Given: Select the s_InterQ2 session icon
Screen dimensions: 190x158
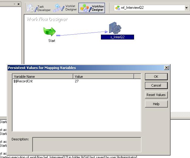Looking at the screenshot, I should [115, 28].
